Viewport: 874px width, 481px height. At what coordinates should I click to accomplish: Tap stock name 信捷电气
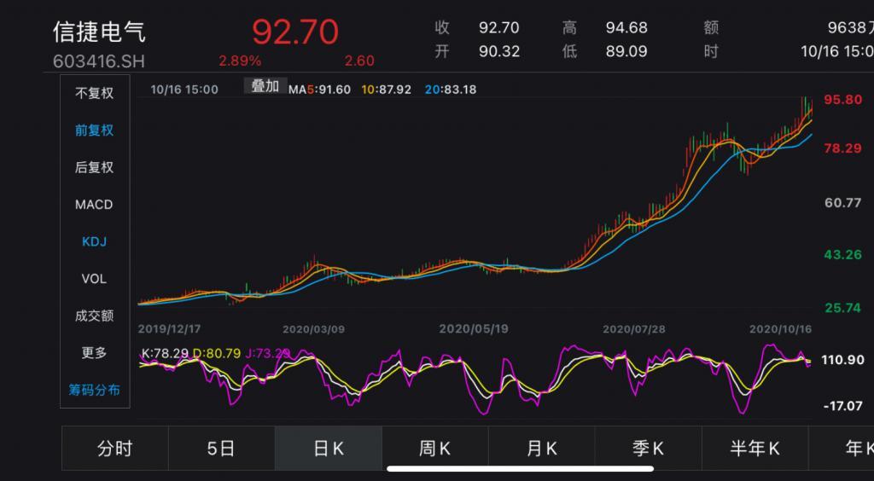[99, 32]
